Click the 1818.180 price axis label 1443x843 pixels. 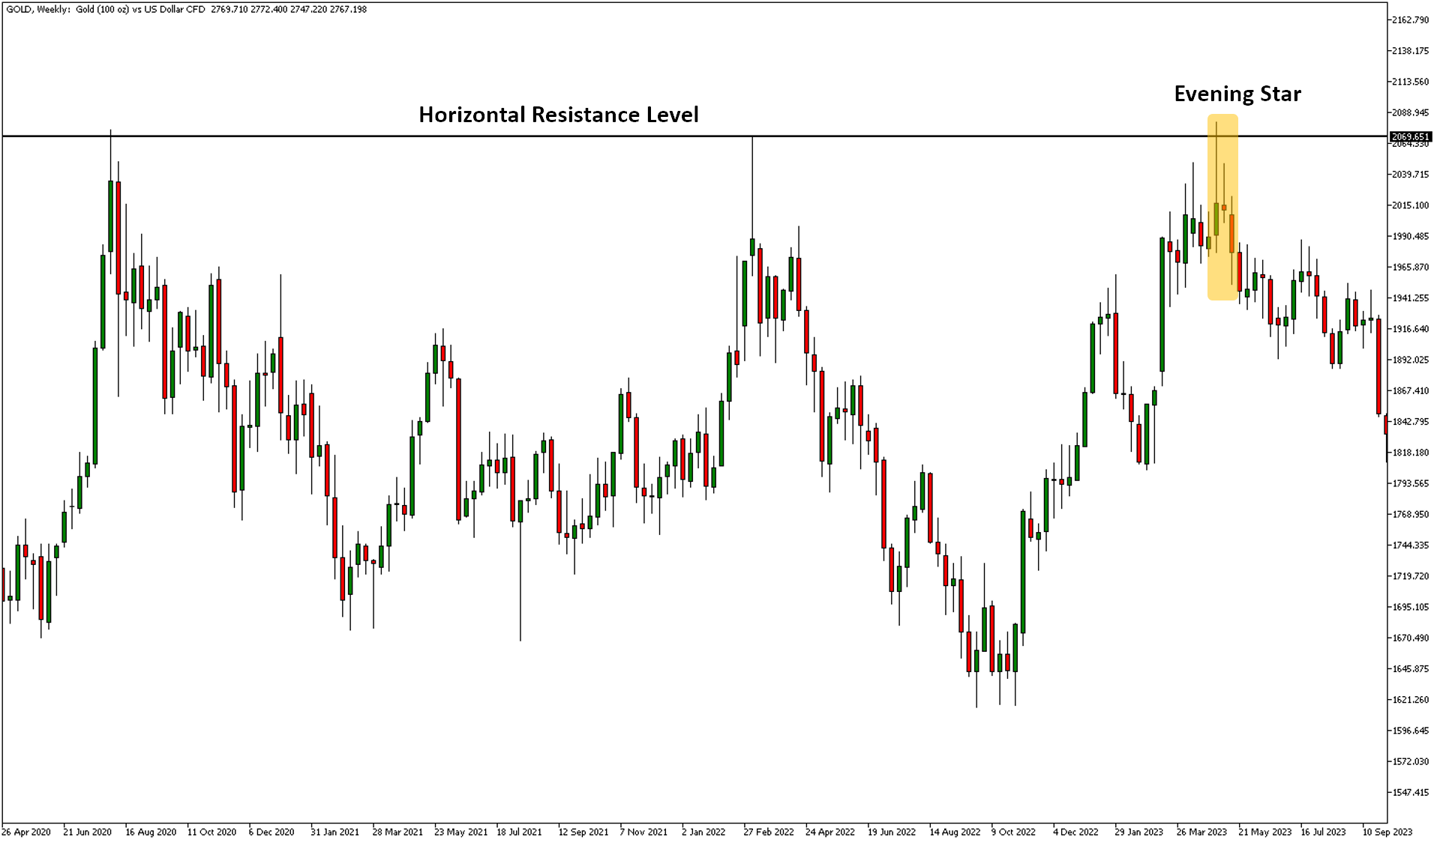click(x=1410, y=453)
